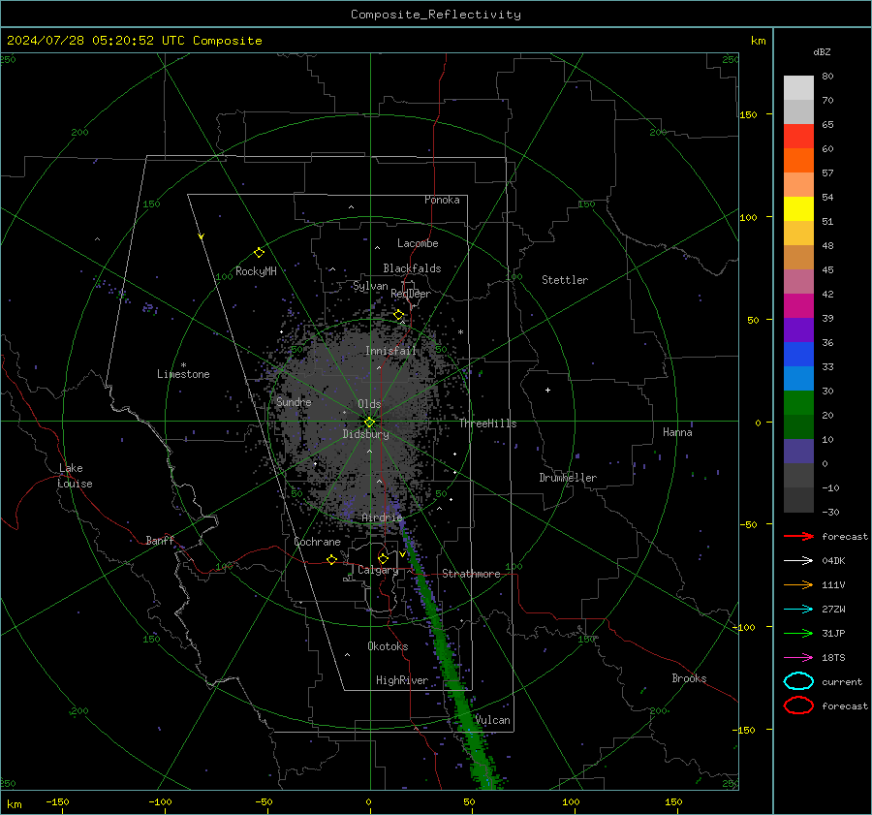872x815 pixels.
Task: Select the purple 36-39 dBZ swatch
Action: 798,329
